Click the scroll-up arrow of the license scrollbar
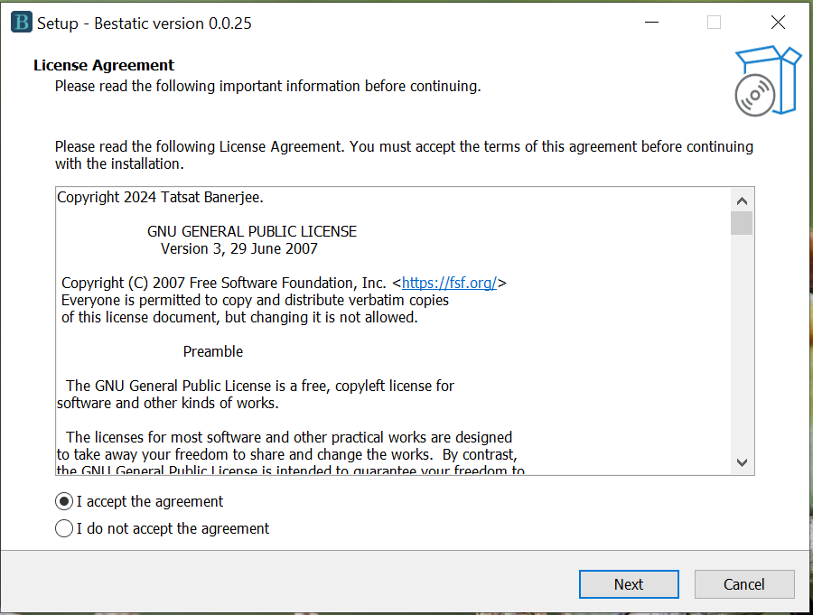Viewport: 813px width, 615px height. [x=743, y=200]
